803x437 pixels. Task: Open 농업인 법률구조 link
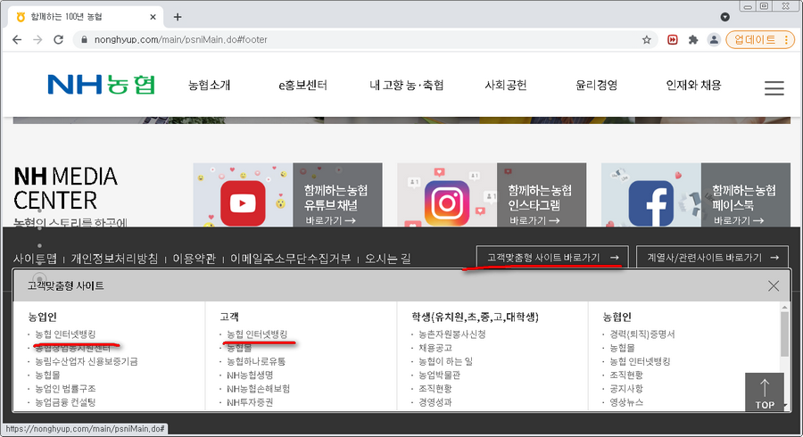tap(65, 389)
